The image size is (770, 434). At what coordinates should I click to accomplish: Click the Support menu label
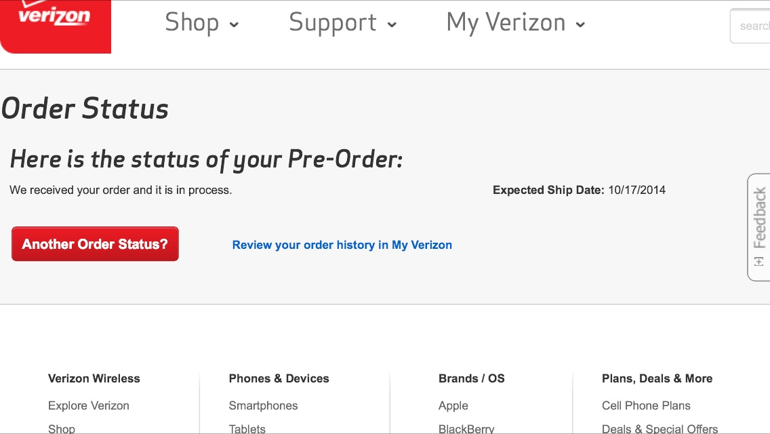point(333,22)
